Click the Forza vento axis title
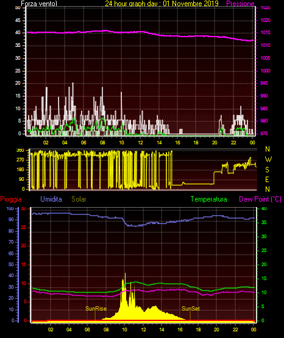This screenshot has height=338, width=284. 39,4
